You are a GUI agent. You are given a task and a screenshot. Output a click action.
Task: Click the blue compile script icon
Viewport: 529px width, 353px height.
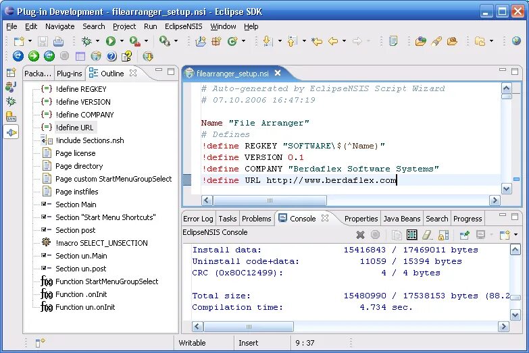click(18, 56)
